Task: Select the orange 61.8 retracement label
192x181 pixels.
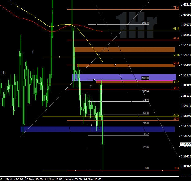Action: (176, 38)
